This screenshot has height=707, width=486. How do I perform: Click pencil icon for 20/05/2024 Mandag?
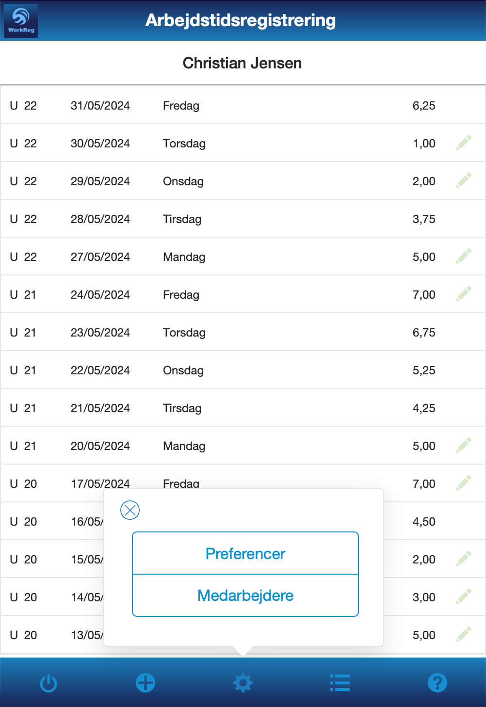coord(464,446)
